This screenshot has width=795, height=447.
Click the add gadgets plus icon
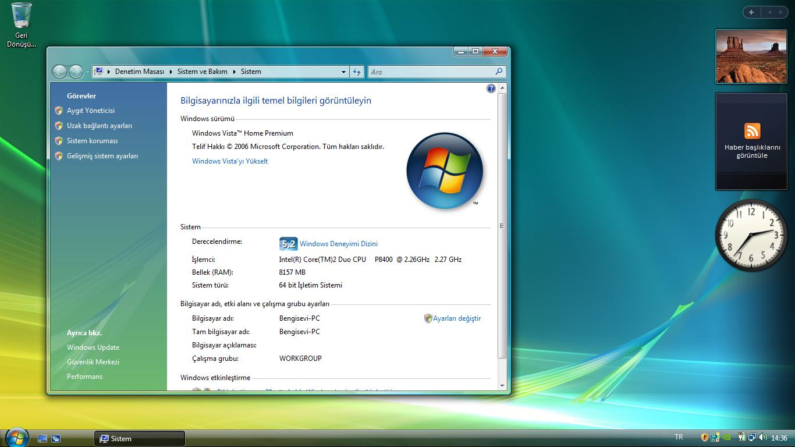click(751, 12)
